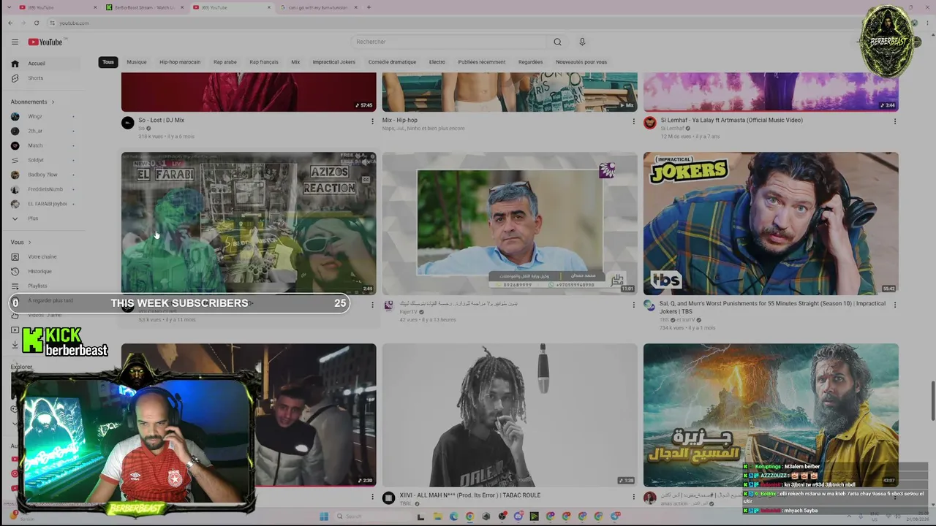
Task: Filter by Impractical Jokers chip
Action: coord(334,62)
